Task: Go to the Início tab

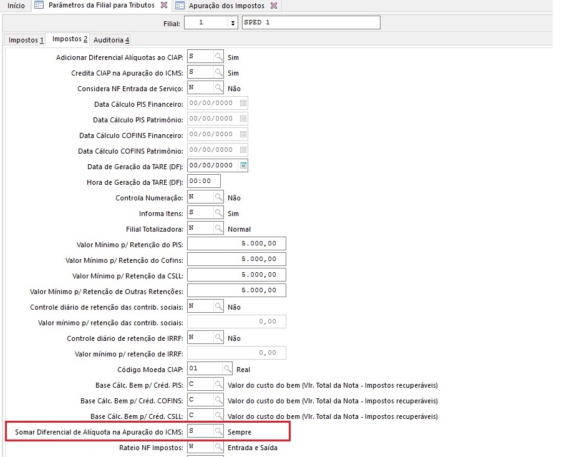Action: pyautogui.click(x=16, y=6)
